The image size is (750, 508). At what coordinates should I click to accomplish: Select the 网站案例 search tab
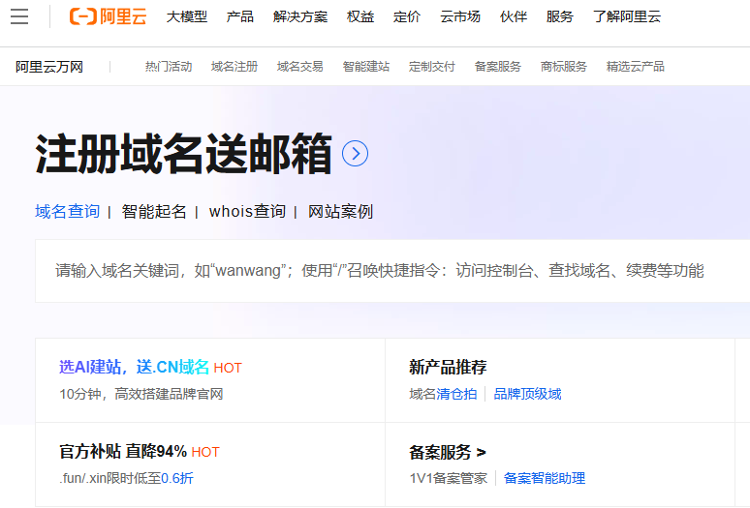tap(340, 212)
